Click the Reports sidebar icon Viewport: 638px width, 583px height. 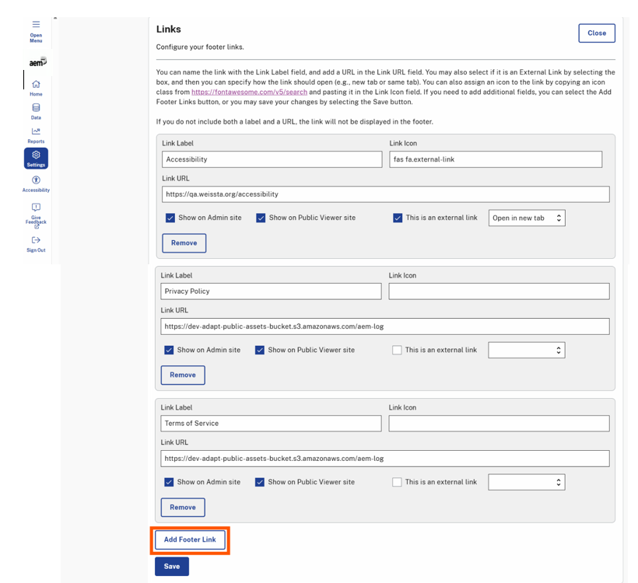coord(36,132)
